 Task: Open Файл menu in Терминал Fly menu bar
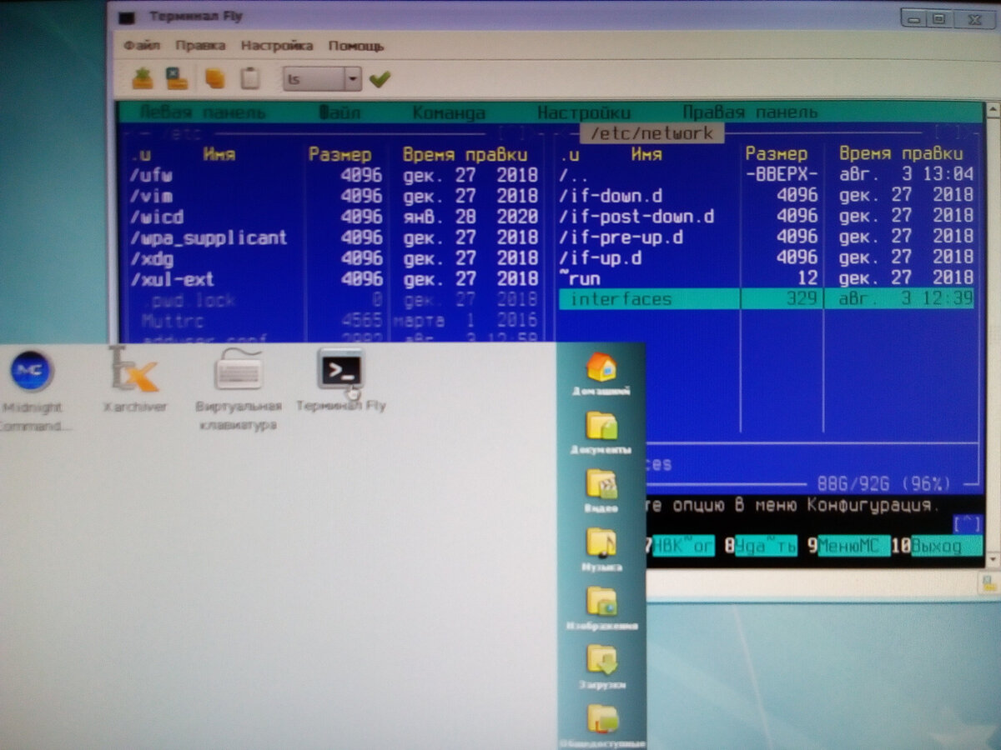point(141,46)
